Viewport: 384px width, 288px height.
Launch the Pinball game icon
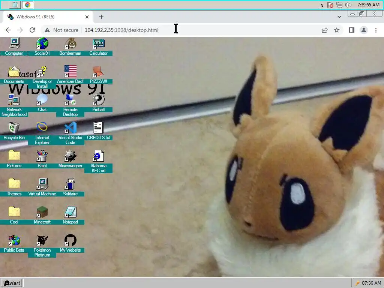[x=99, y=103]
